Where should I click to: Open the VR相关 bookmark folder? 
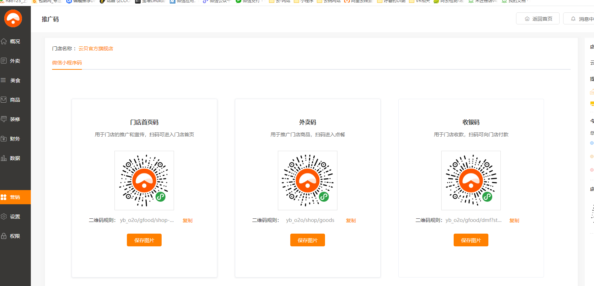(x=420, y=1)
